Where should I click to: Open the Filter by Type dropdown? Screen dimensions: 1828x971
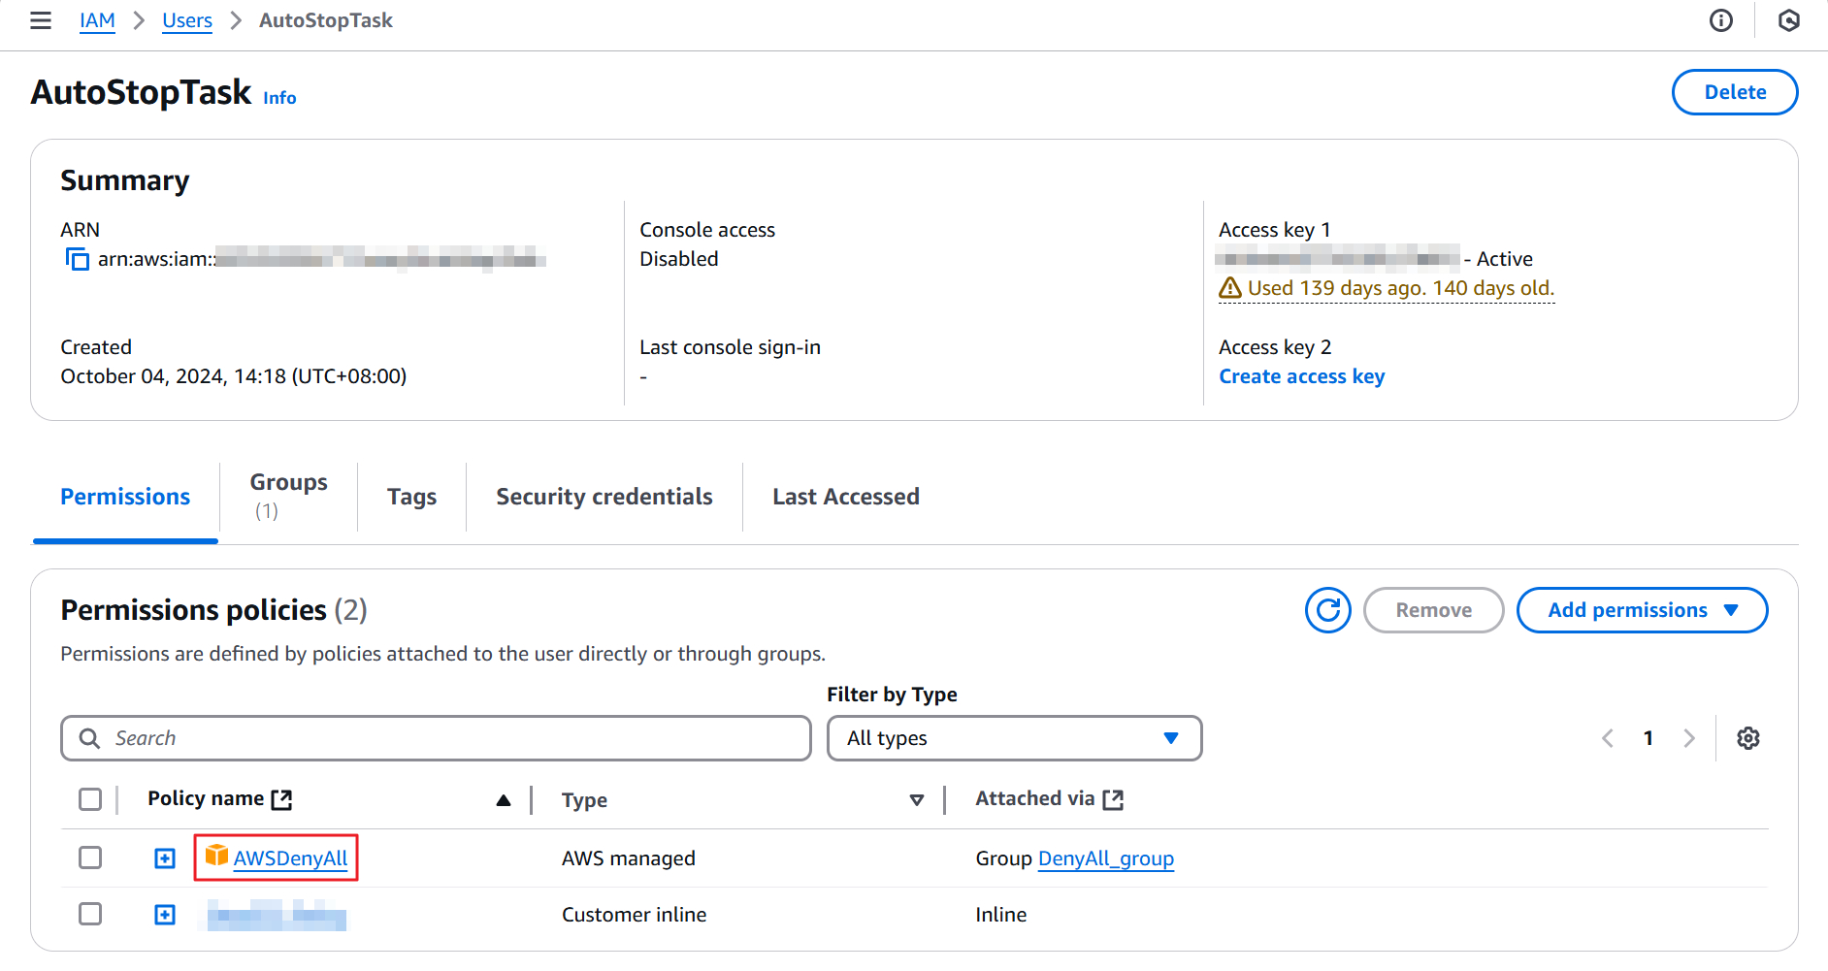pyautogui.click(x=1014, y=738)
